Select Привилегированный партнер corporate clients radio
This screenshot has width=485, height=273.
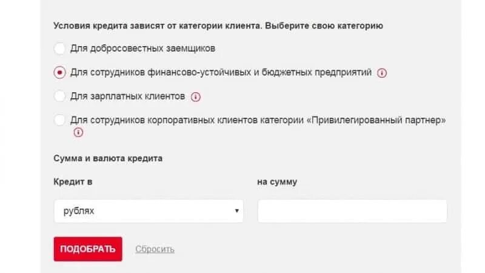59,120
